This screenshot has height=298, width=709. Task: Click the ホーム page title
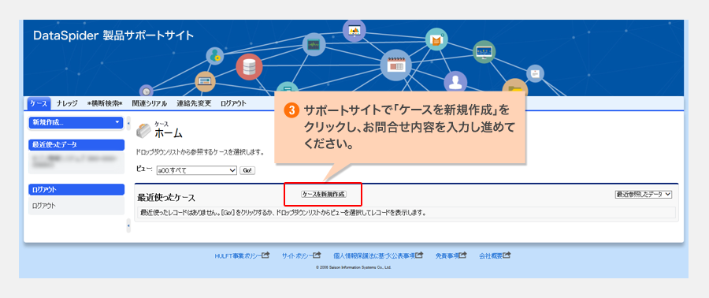point(169,133)
